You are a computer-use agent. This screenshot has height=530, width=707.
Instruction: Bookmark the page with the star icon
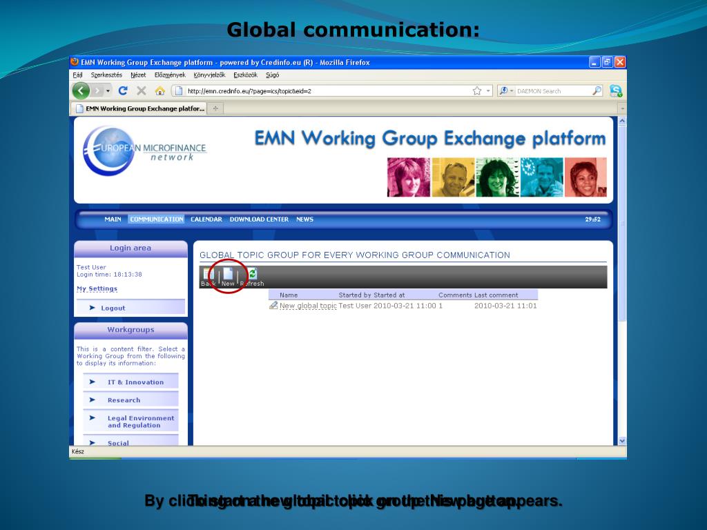(x=477, y=91)
